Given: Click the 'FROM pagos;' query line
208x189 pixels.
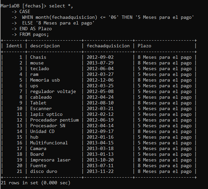Looking at the screenshot, I should point(34,34).
